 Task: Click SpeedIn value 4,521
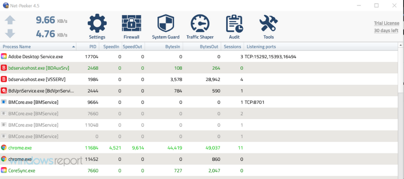point(115,148)
